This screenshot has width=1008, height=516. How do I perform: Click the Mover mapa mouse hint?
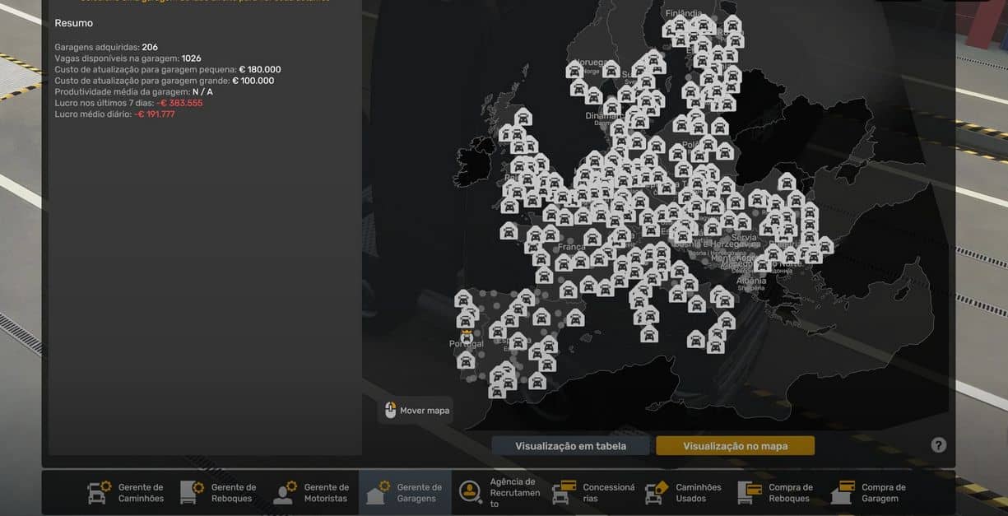[416, 410]
